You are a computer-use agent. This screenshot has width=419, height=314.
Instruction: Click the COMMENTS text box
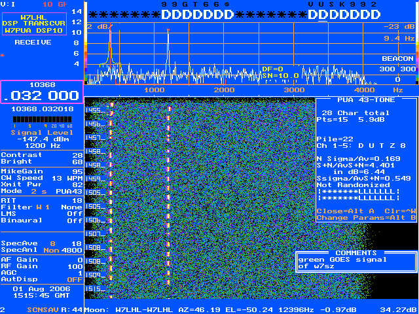[357, 263]
